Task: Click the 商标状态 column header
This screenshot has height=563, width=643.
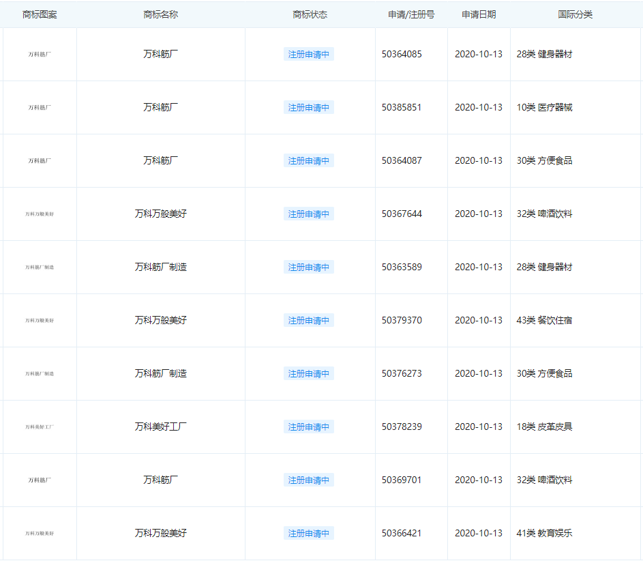Action: (x=310, y=15)
